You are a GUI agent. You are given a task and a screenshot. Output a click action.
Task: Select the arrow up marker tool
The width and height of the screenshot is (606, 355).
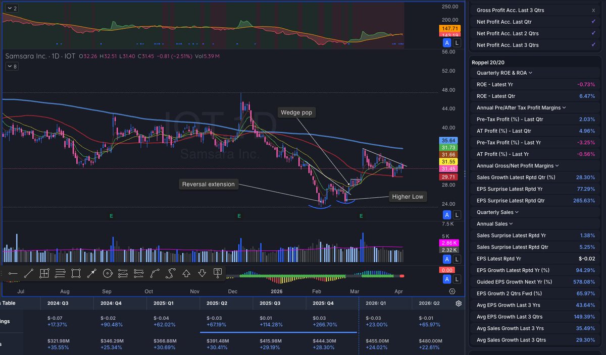(186, 273)
